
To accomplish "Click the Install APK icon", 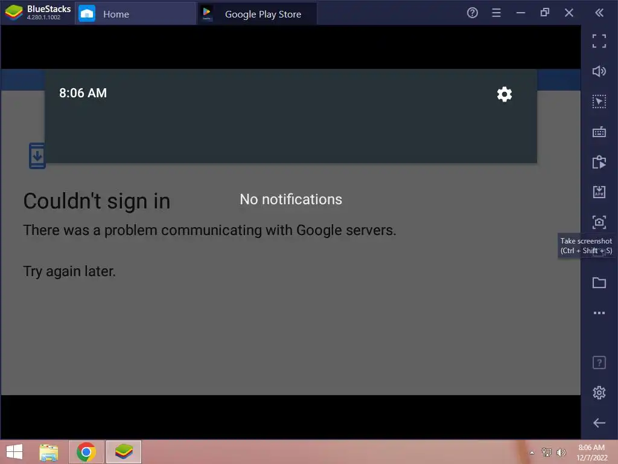I will (599, 192).
